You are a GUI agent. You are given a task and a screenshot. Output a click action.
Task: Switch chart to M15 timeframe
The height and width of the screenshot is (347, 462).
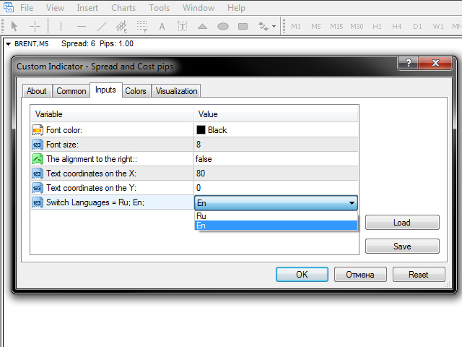point(336,27)
